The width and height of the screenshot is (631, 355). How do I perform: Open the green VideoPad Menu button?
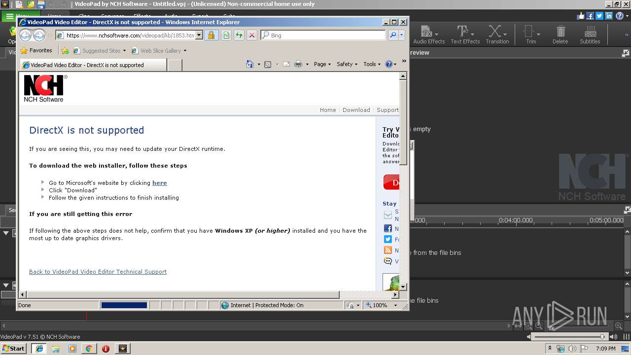click(16, 16)
